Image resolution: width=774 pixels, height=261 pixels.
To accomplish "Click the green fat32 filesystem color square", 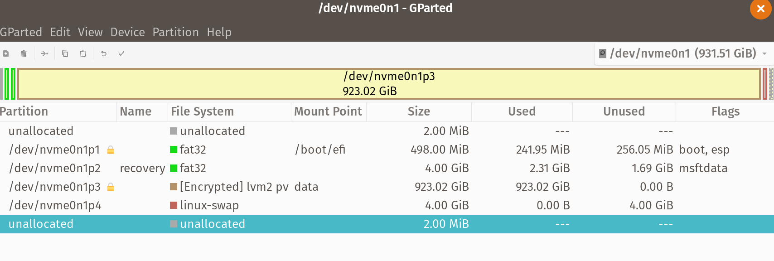I will pyautogui.click(x=174, y=150).
